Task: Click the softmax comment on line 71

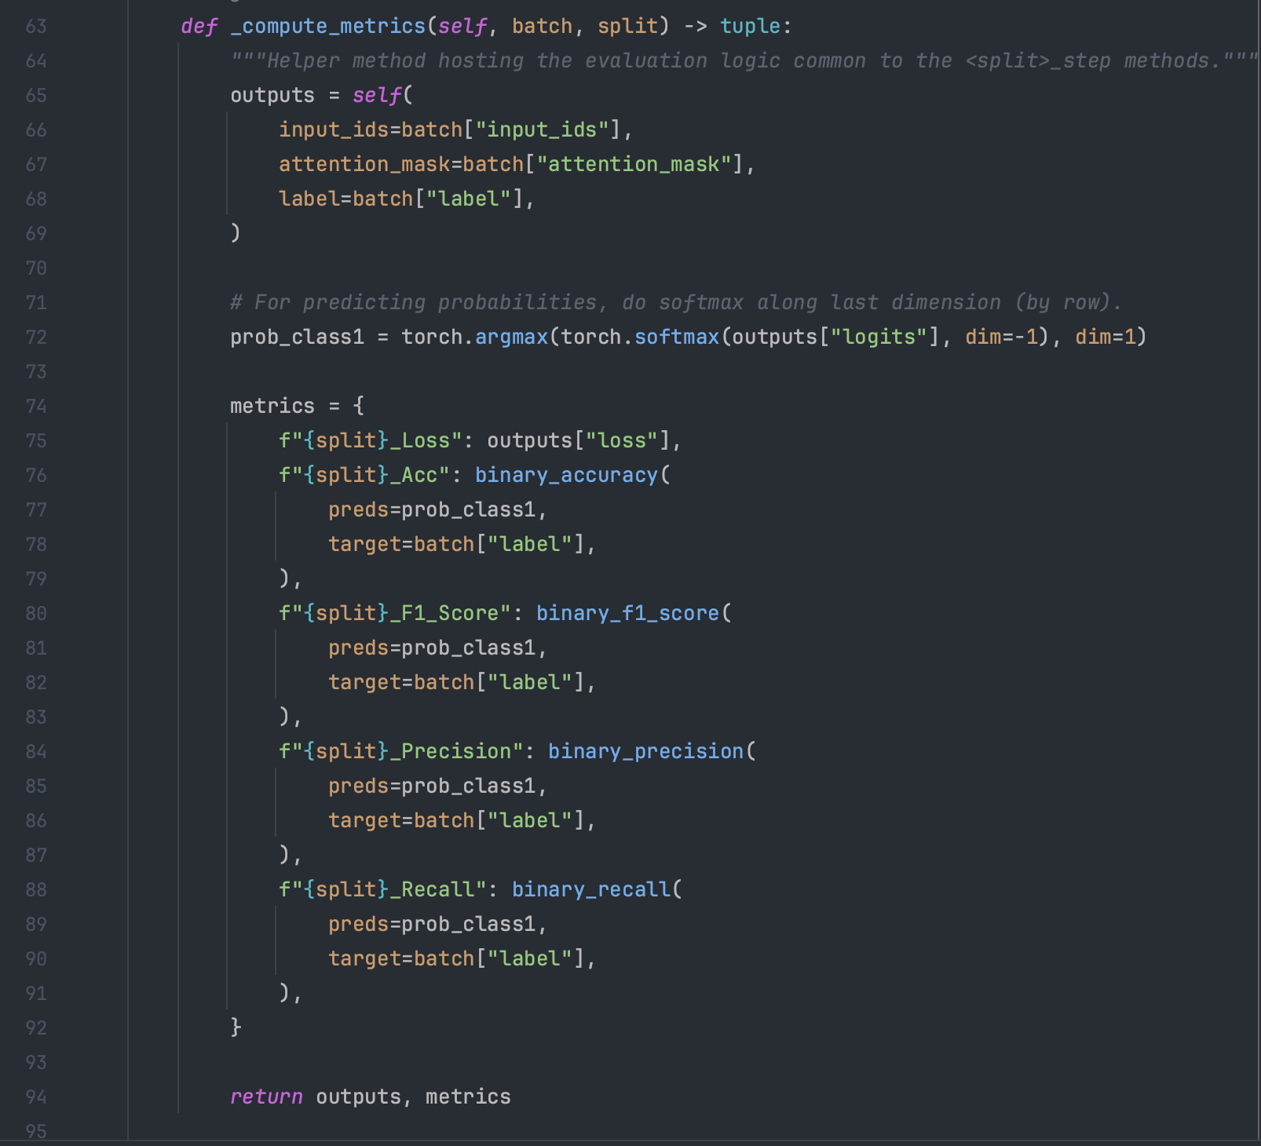Action: 676,303
